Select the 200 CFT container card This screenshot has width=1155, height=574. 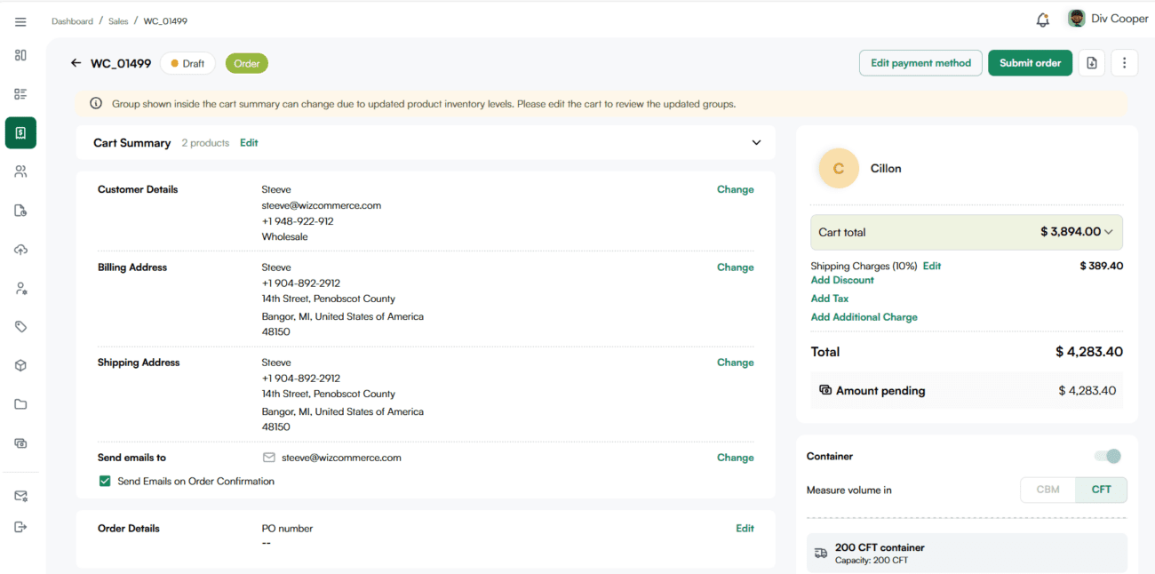pyautogui.click(x=967, y=553)
